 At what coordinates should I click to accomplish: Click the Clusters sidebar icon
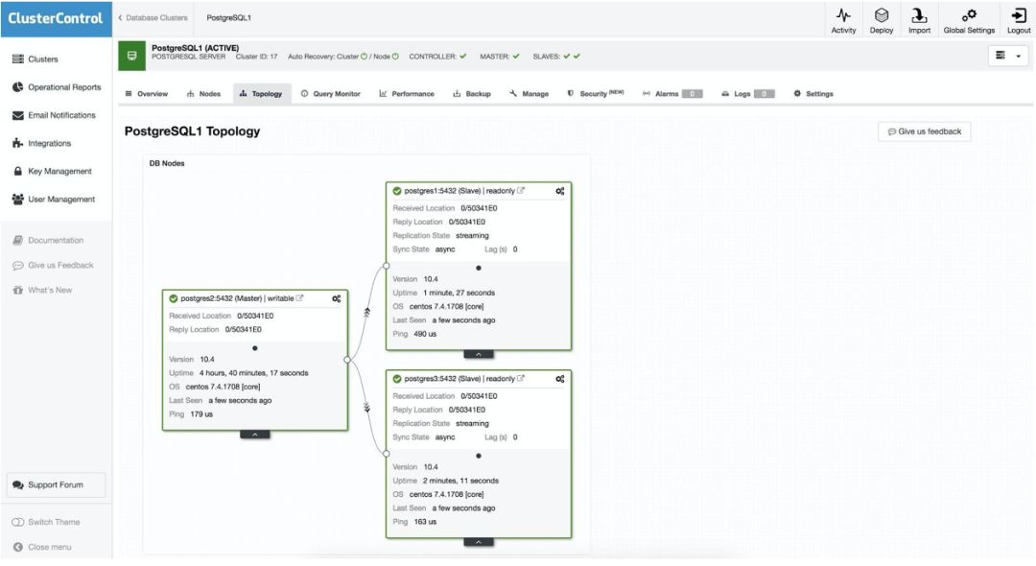click(x=18, y=59)
